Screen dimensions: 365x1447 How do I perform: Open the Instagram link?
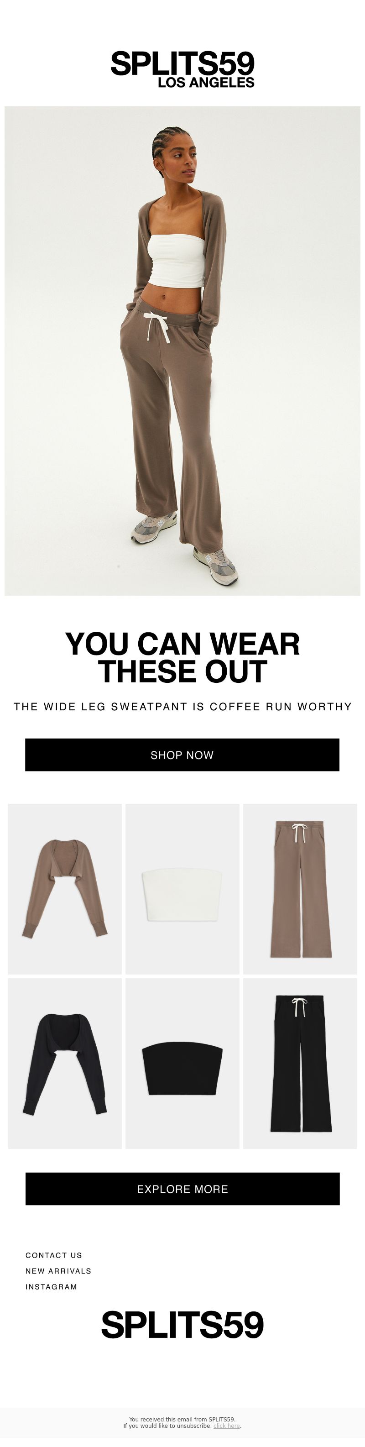[51, 1286]
